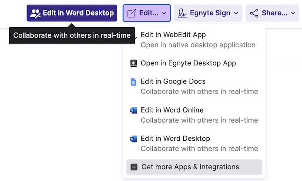Click the chevron arrow on the Edit... button
This screenshot has height=181, width=302.
(164, 13)
